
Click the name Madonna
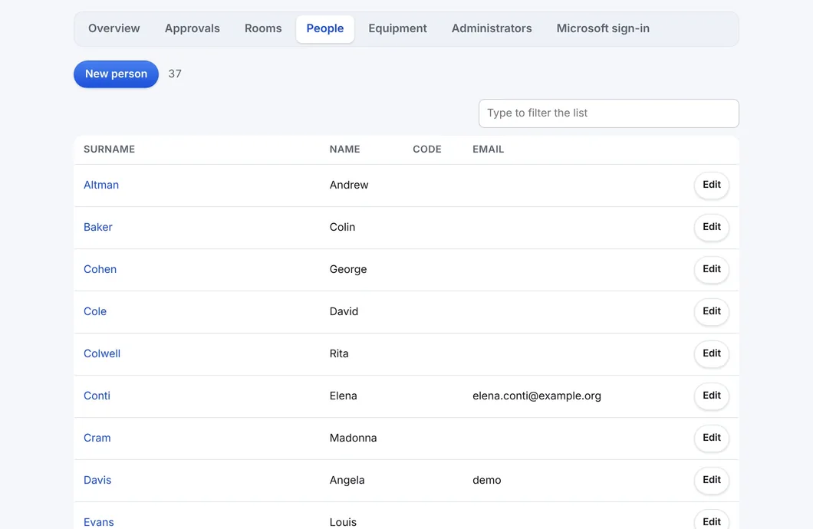pyautogui.click(x=353, y=438)
